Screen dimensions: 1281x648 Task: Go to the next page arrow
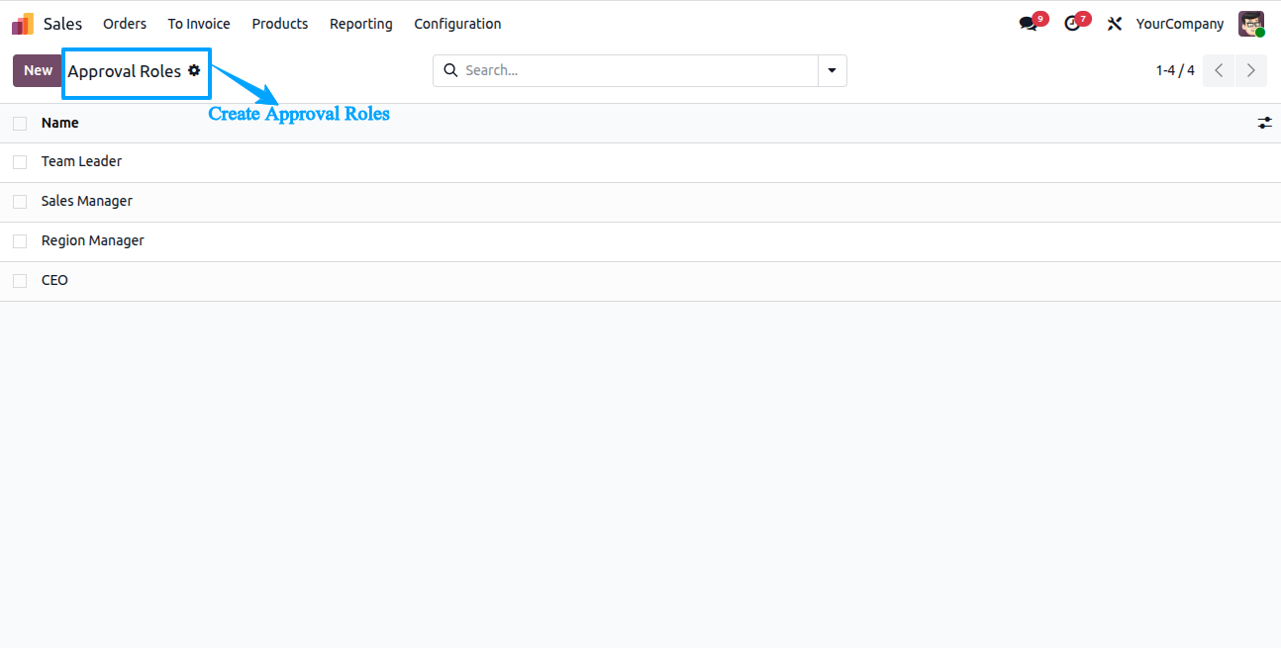(1251, 70)
